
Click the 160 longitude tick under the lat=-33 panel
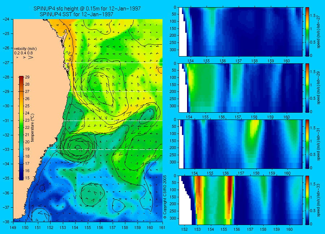[290, 229]
